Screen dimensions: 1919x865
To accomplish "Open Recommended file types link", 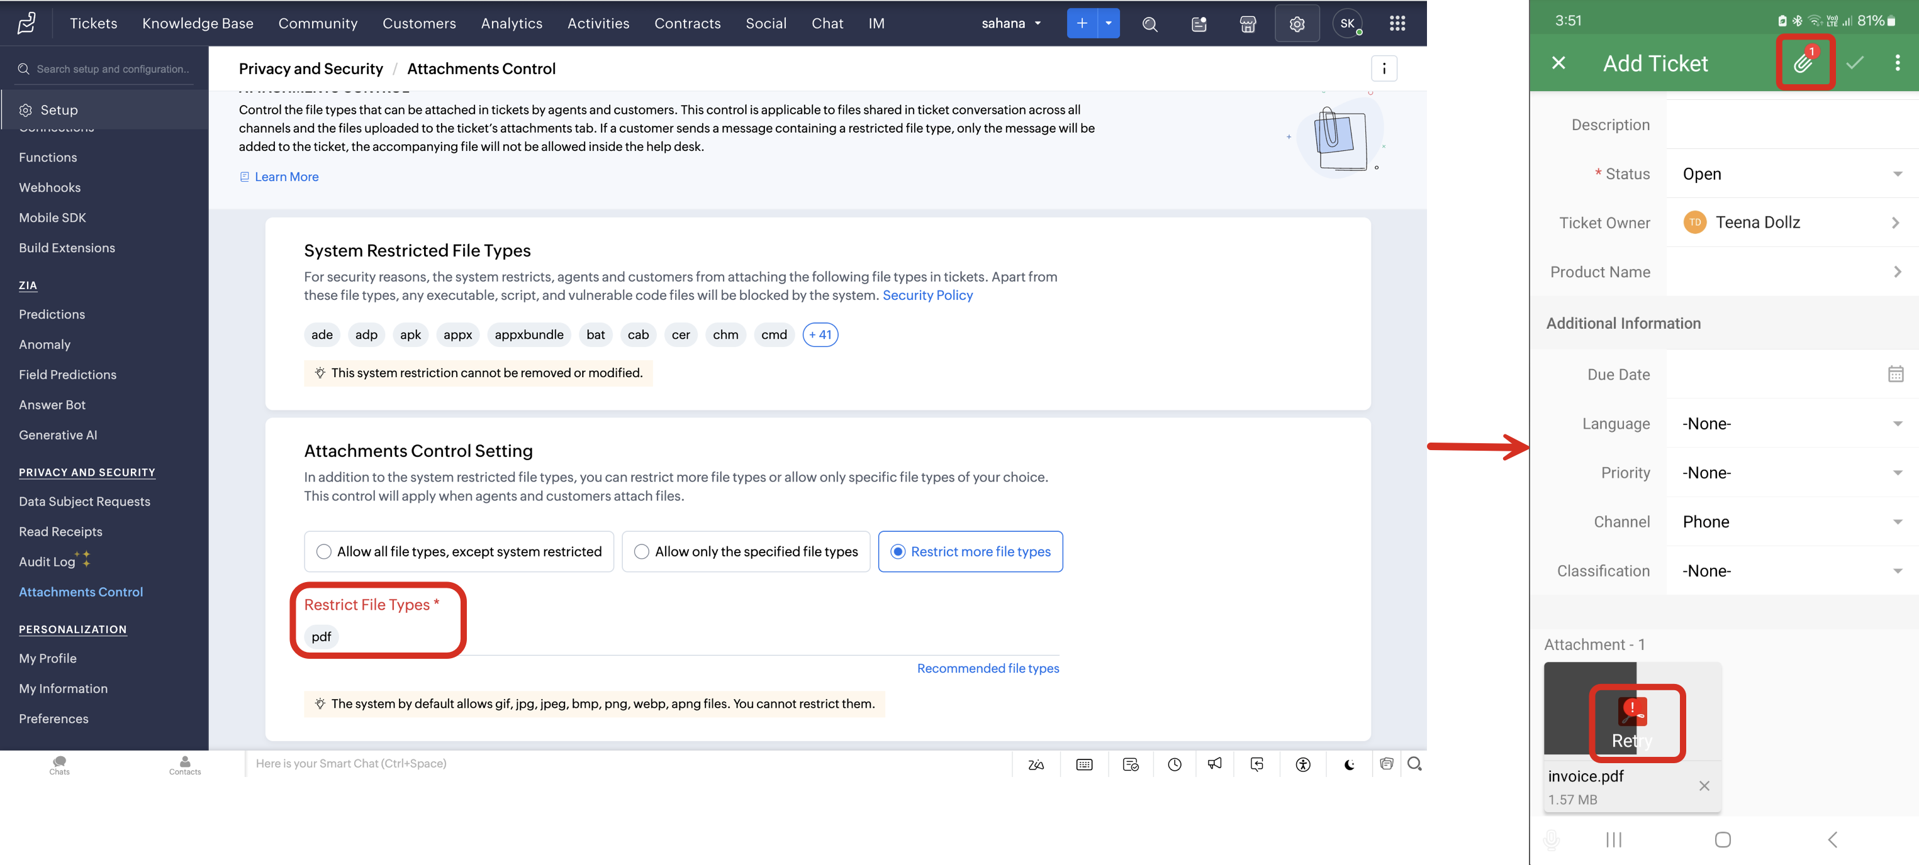I will click(987, 668).
